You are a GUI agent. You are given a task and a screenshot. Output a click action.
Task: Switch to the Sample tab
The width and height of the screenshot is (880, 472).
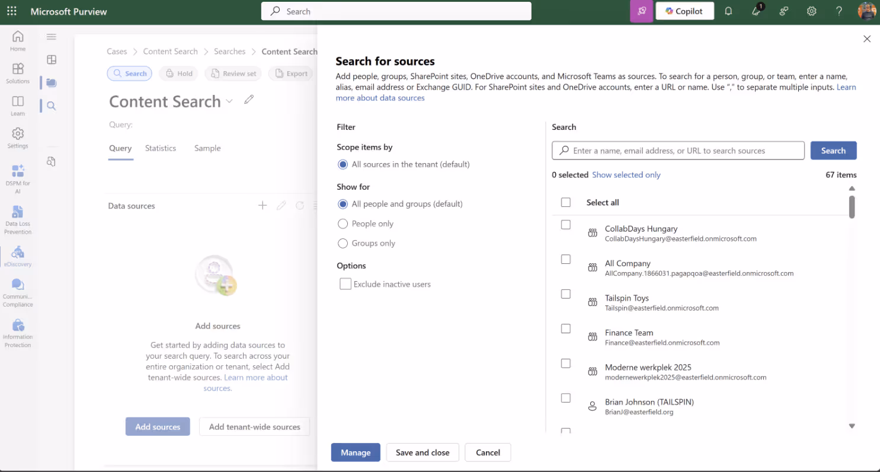[x=207, y=148]
